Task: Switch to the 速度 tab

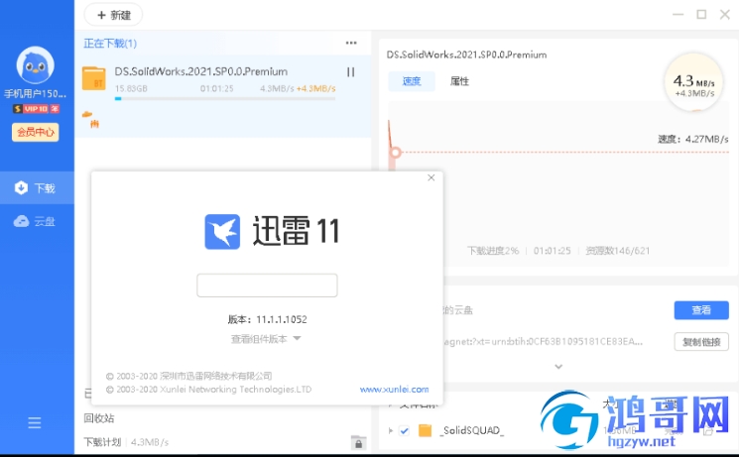Action: pyautogui.click(x=412, y=81)
